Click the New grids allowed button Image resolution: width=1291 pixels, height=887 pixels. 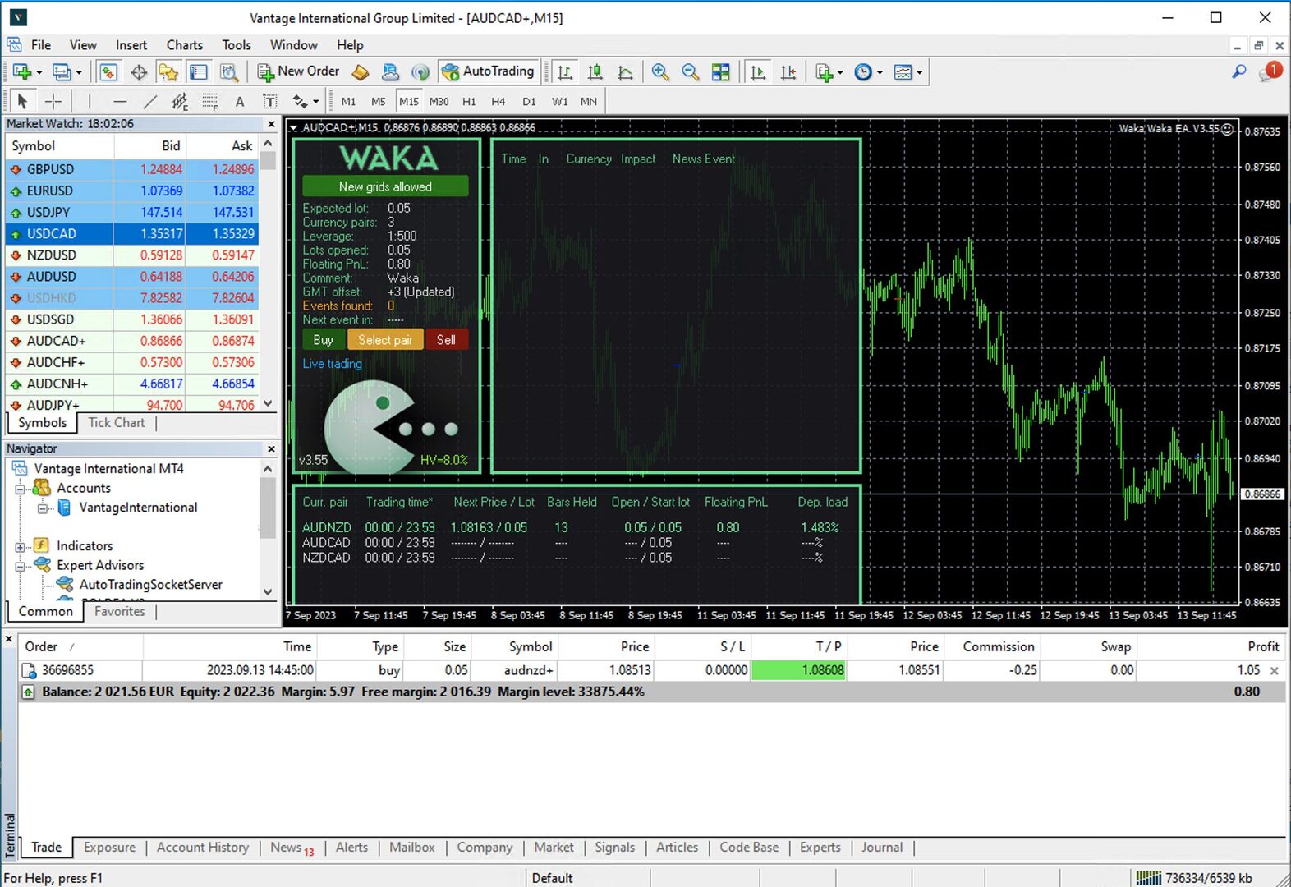[x=385, y=186]
